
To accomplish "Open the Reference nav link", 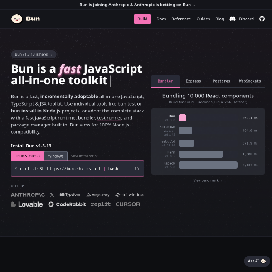I will pyautogui.click(x=181, y=19).
